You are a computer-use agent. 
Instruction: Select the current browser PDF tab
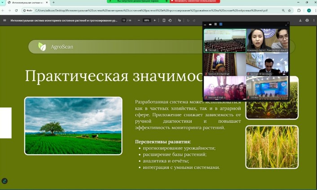pos(26,3)
